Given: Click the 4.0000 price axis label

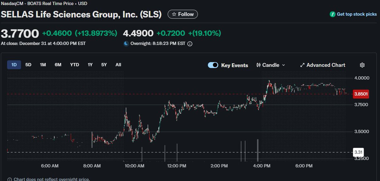Looking at the screenshot, I should tap(362, 78).
